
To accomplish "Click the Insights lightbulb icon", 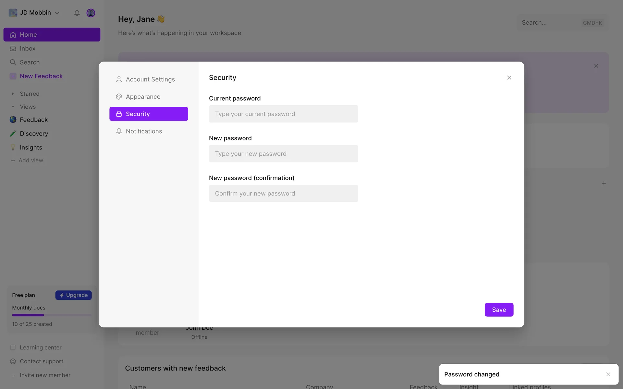I will click(13, 147).
